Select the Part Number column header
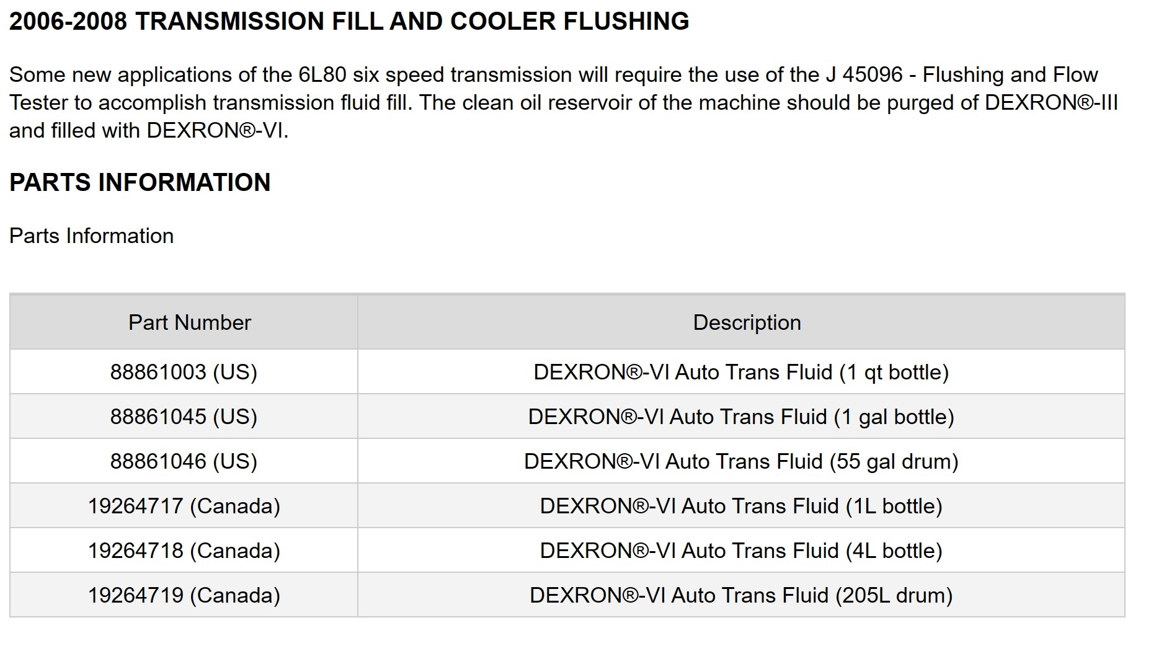The image size is (1164, 646). click(x=190, y=322)
